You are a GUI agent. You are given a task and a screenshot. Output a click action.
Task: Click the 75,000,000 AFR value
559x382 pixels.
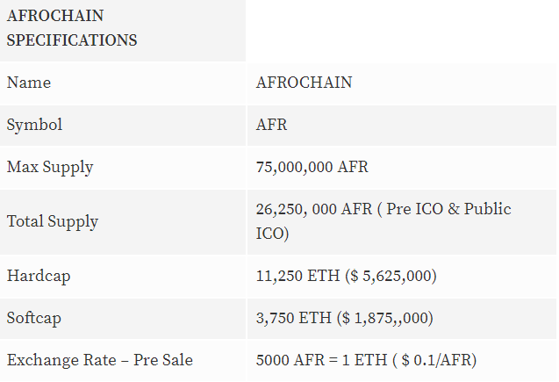tap(312, 167)
